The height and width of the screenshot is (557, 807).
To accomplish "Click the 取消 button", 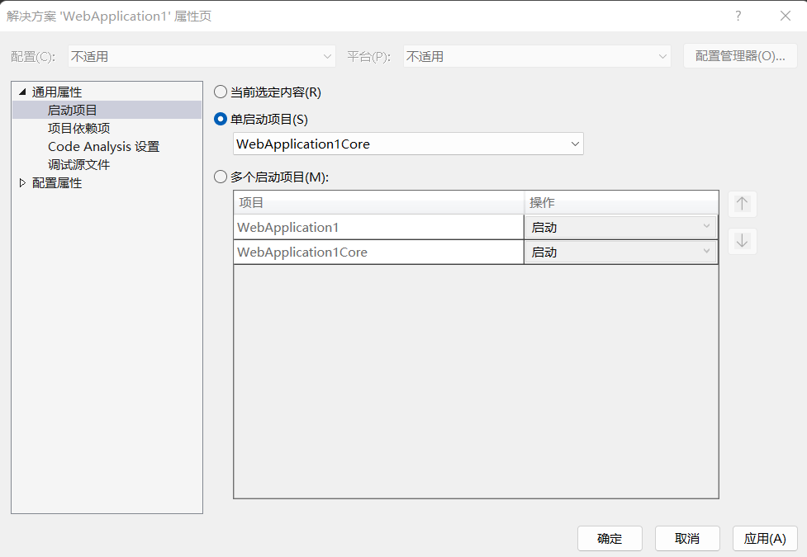I will [687, 538].
